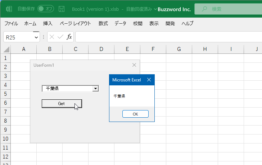Open the ファイル menu
Viewport: 262px width, 165px height.
(x=11, y=23)
